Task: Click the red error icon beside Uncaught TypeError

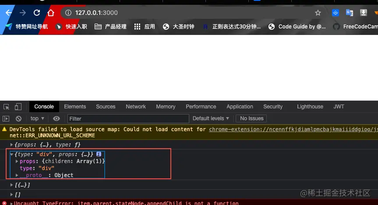Action: (x=4, y=203)
